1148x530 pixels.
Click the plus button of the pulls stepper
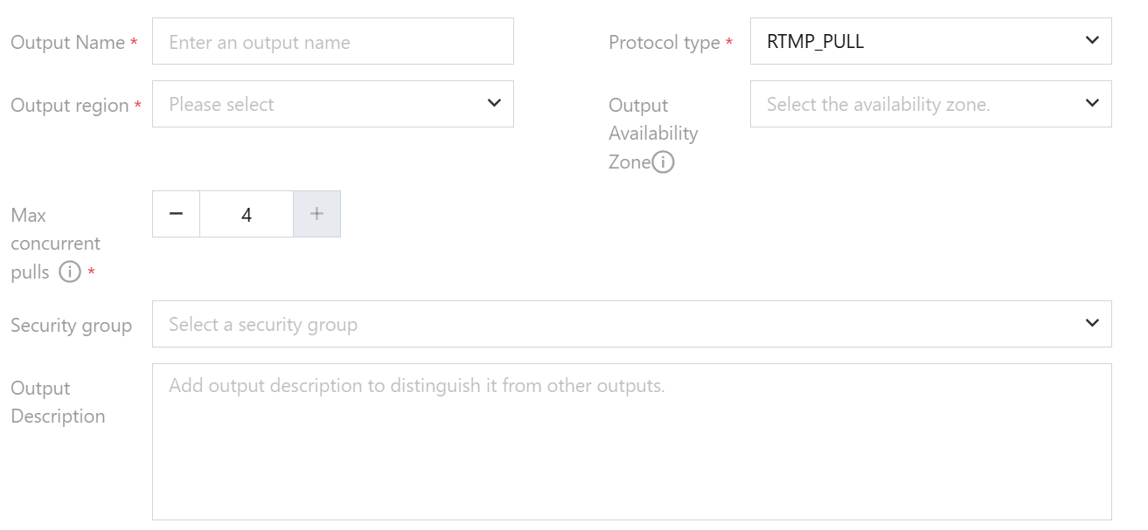click(x=317, y=214)
